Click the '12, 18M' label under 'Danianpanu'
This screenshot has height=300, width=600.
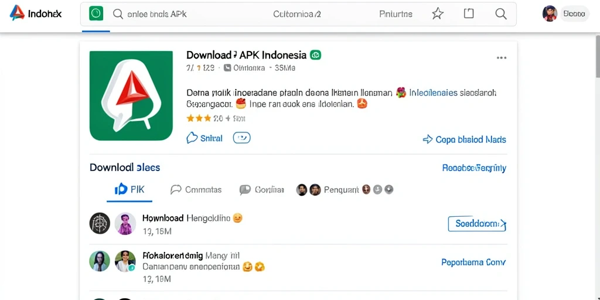pyautogui.click(x=156, y=279)
